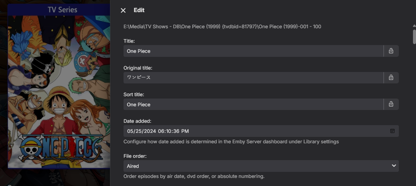Click the scrollbar up arrow
416x186 pixels.
click(x=414, y=26)
